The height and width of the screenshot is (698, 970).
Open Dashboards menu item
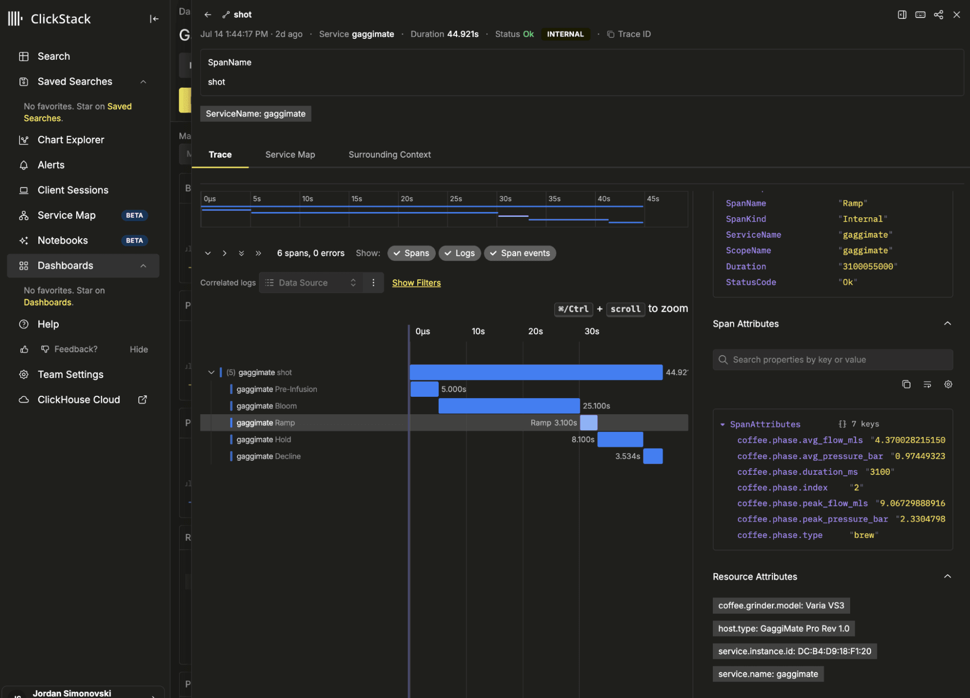point(65,266)
